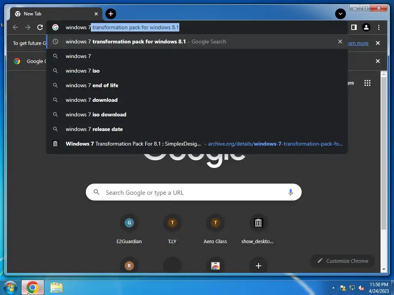Add a new shortcut with plus tile
The image size is (394, 295).
pos(258,266)
